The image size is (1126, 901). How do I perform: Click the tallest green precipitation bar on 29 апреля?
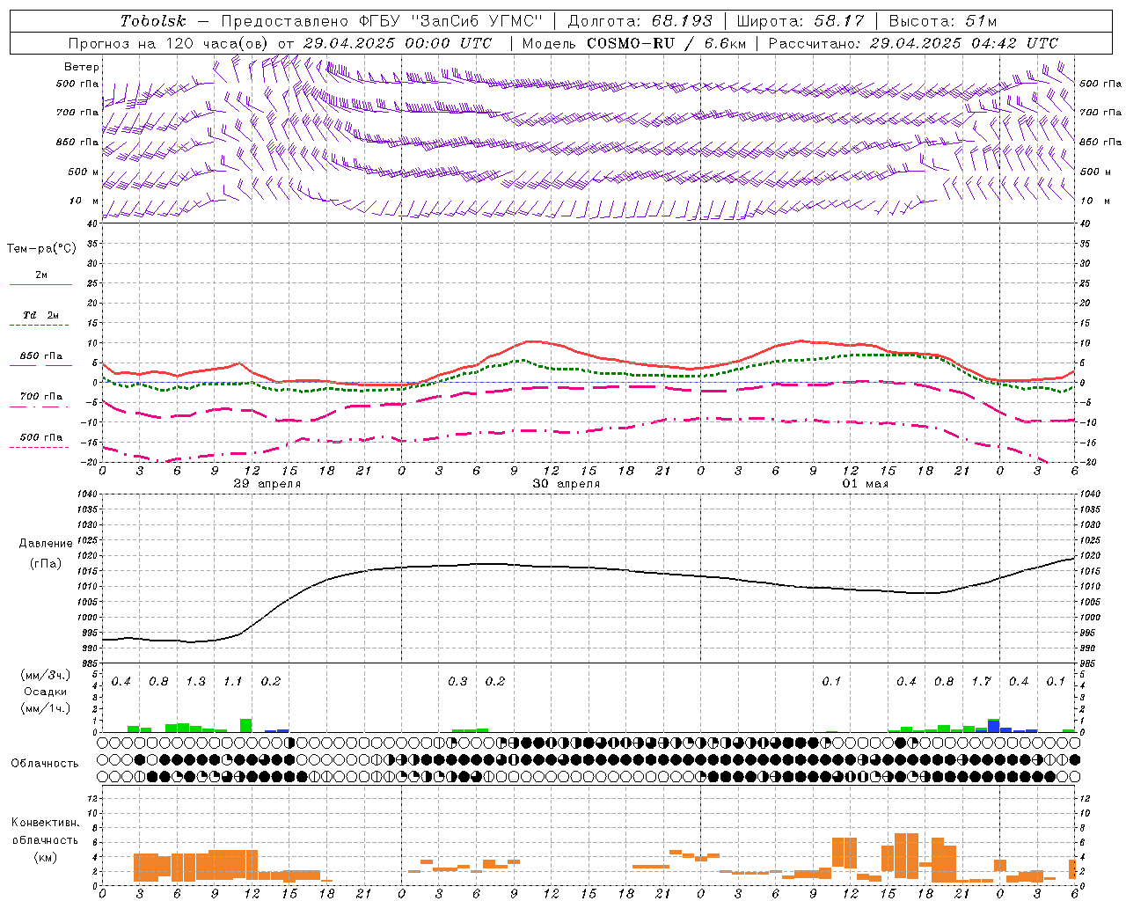(x=245, y=725)
